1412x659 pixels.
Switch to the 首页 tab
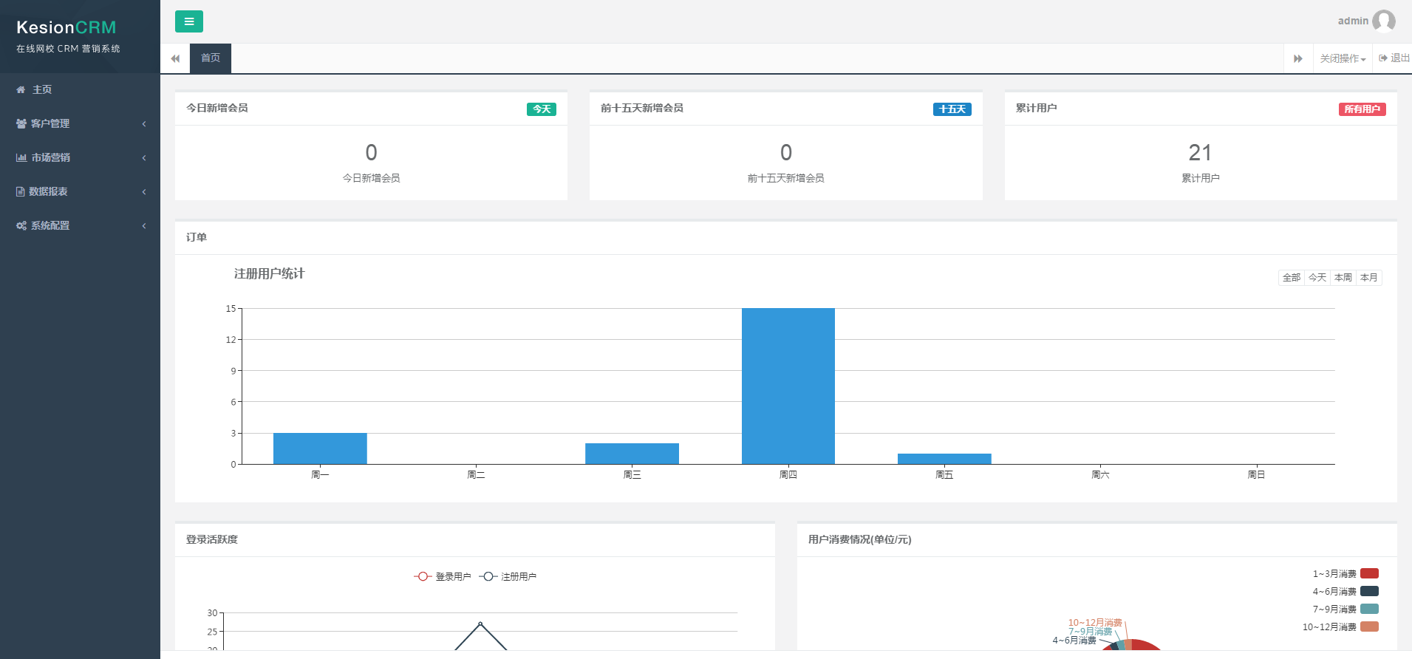pyautogui.click(x=211, y=58)
